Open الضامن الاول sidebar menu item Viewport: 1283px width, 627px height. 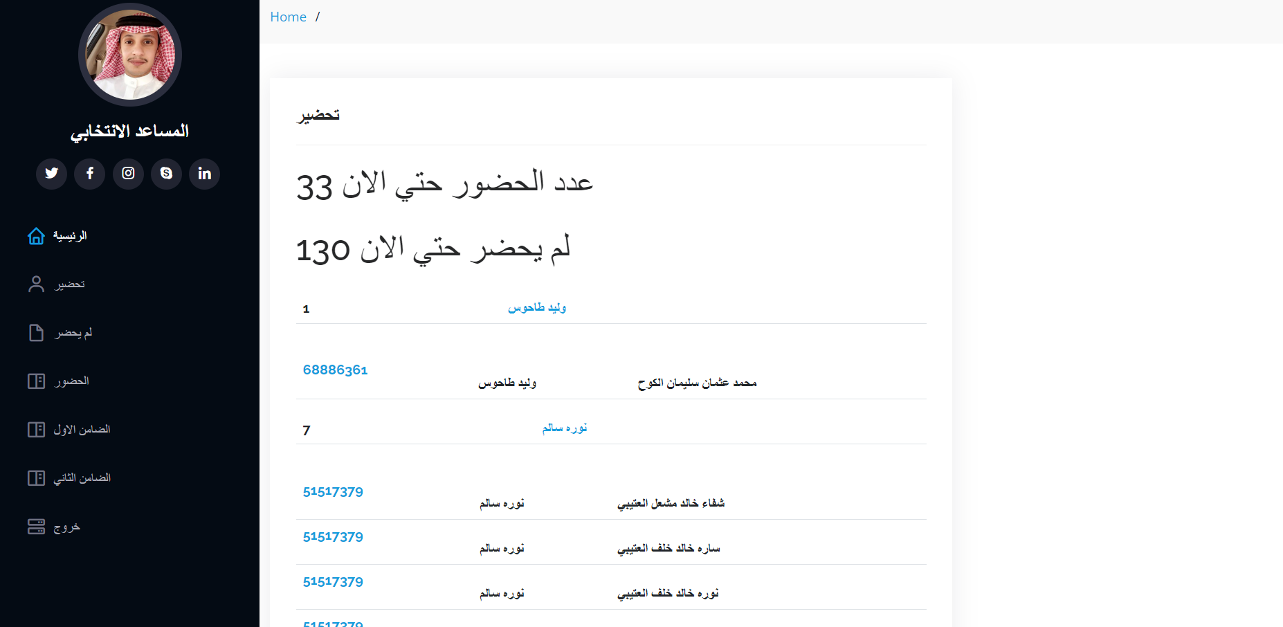click(82, 430)
